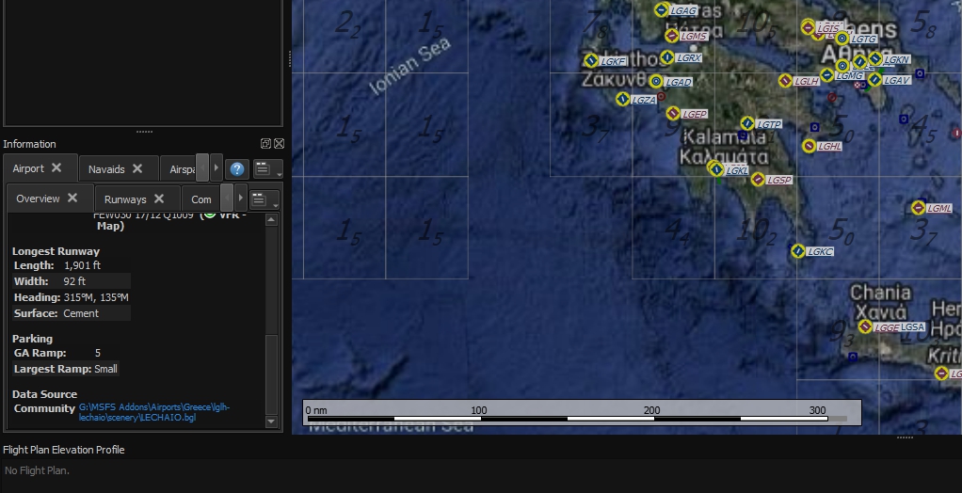Close the Navaids tab
The width and height of the screenshot is (962, 493).
click(137, 168)
